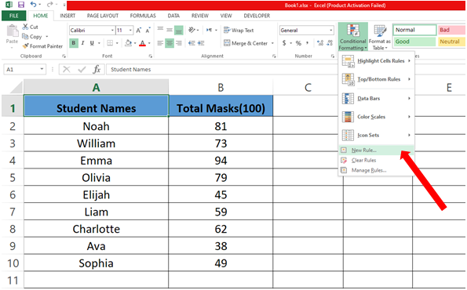Choose Clear Rules menu item
Image resolution: width=467 pixels, height=290 pixels.
tap(377, 161)
